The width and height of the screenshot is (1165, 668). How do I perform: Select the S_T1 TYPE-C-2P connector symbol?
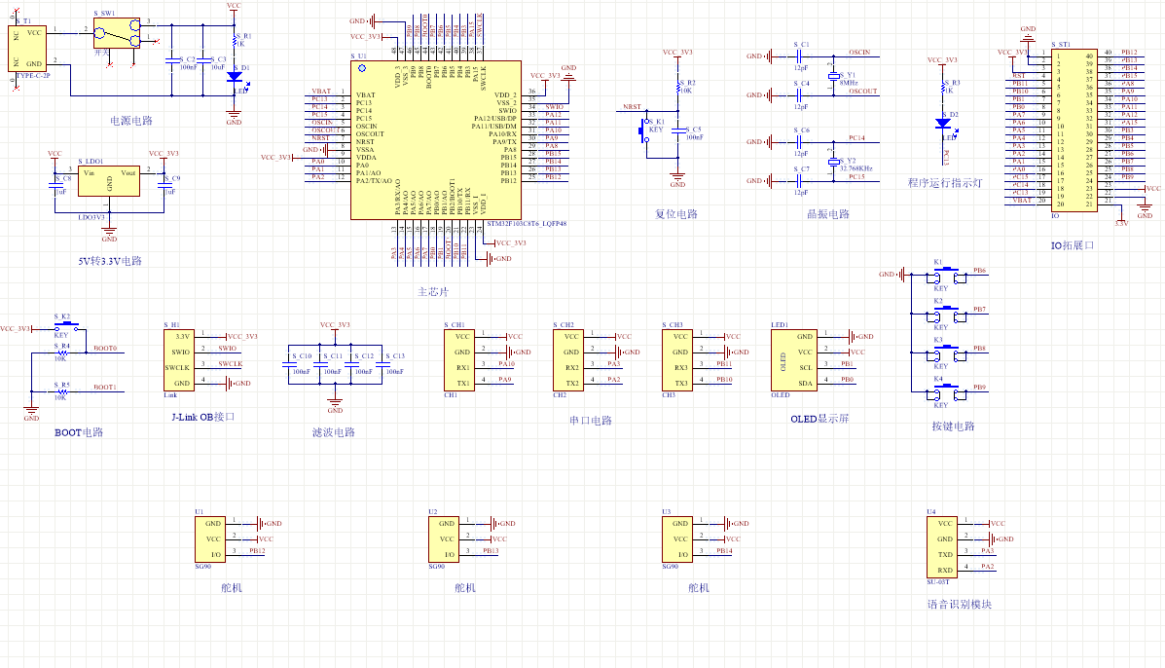click(x=27, y=49)
